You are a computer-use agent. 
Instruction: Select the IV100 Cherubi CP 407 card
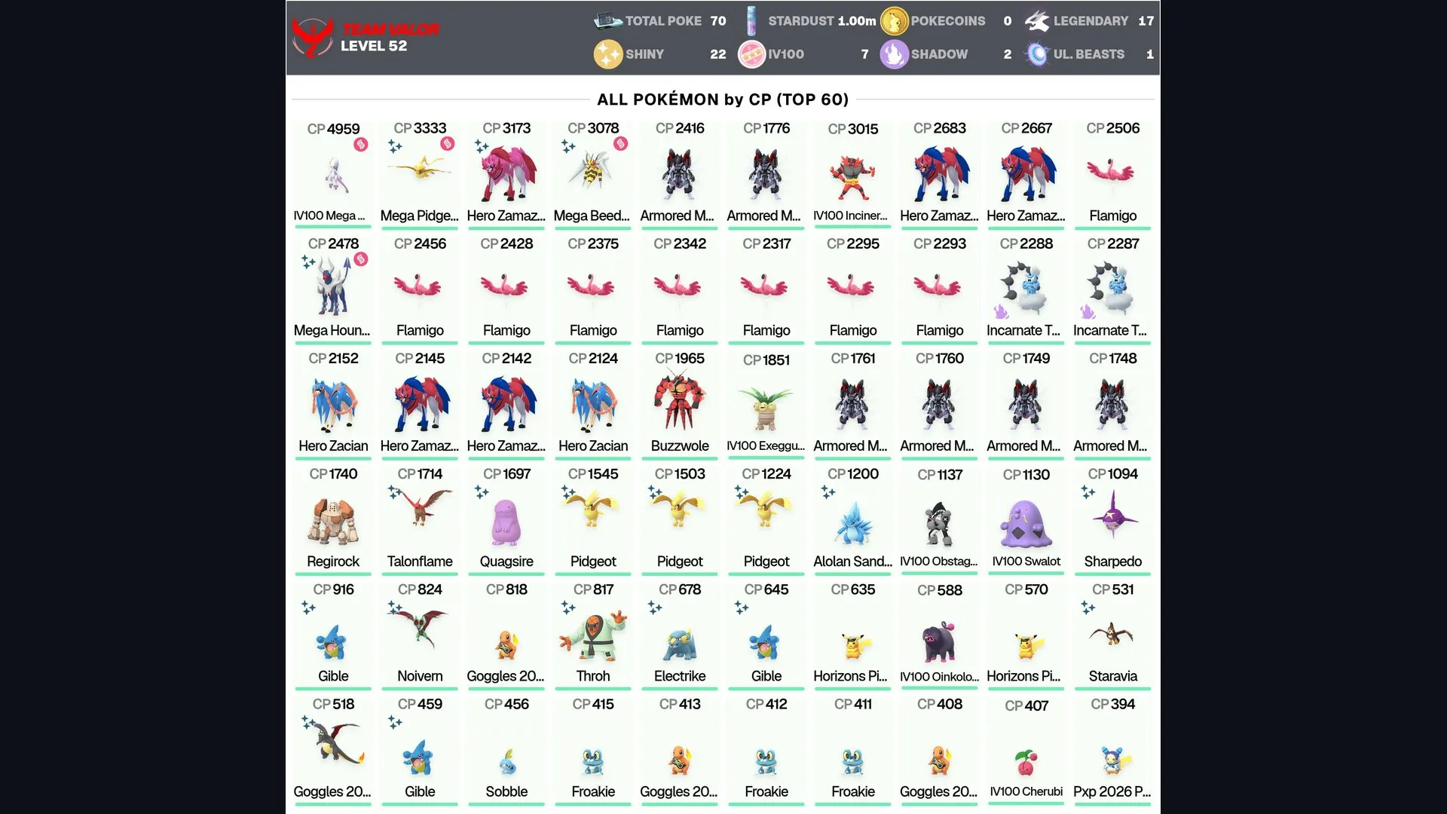coord(1026,750)
